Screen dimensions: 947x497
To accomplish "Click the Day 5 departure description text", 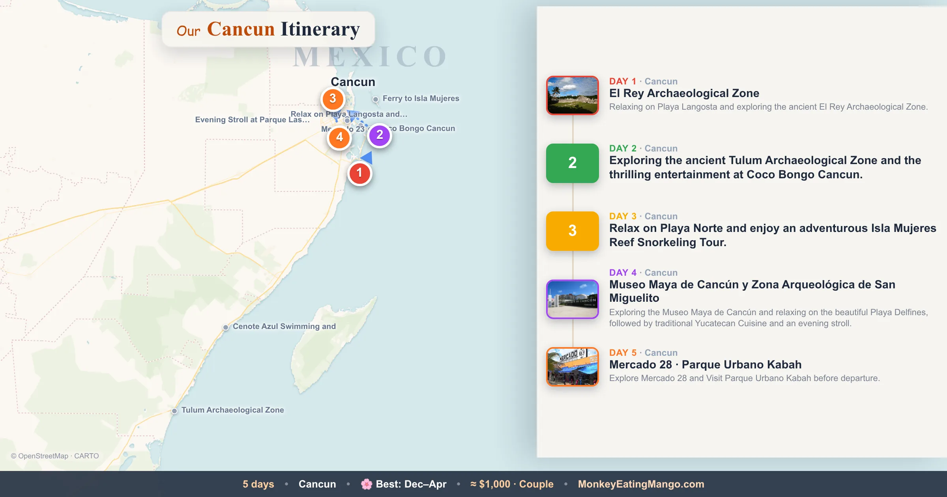I will (745, 378).
